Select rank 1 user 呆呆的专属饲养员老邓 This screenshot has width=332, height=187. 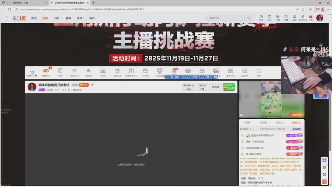pyautogui.click(x=272, y=135)
